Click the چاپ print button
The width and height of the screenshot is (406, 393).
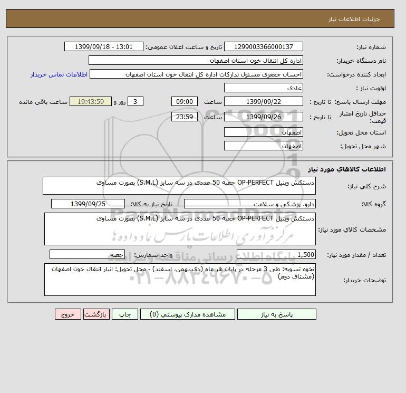click(x=125, y=314)
